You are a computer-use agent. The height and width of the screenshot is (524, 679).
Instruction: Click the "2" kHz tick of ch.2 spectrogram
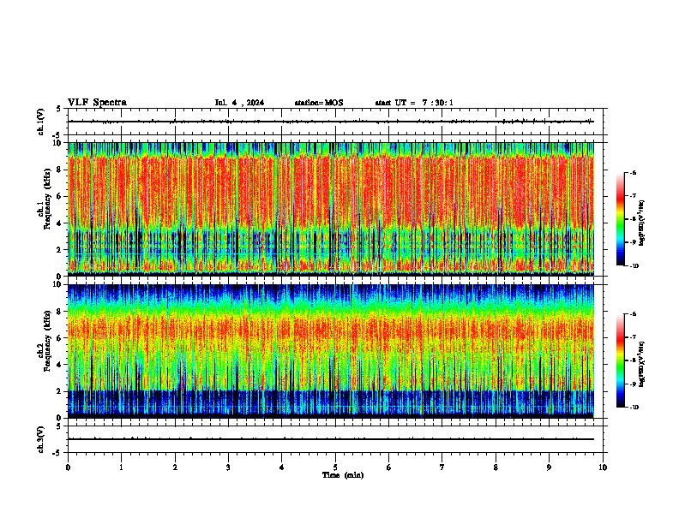click(x=60, y=391)
